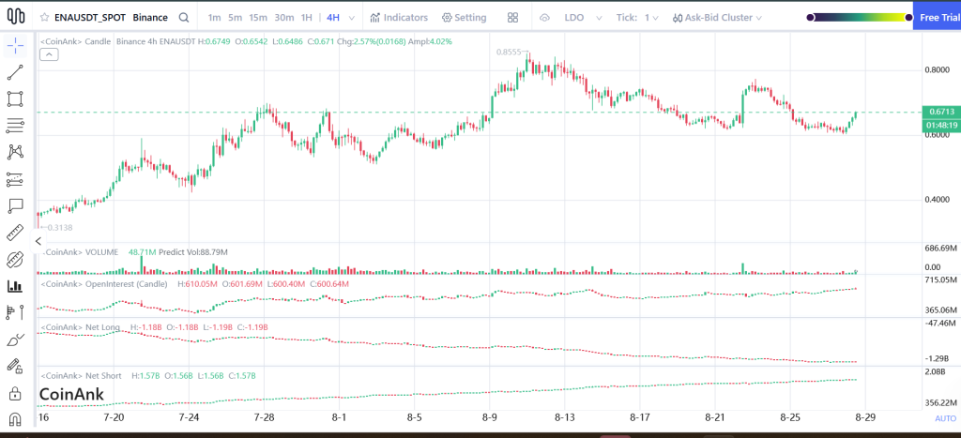Select the long/short position tool
961x438 pixels.
click(15, 179)
